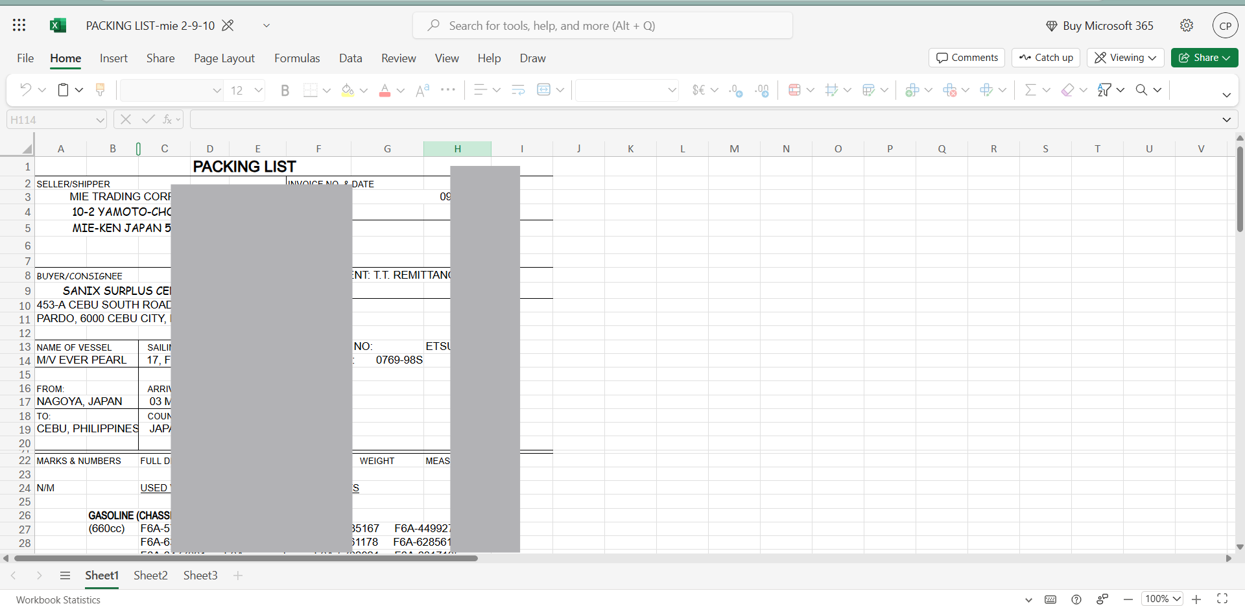Click the merge cells icon

coord(544,90)
